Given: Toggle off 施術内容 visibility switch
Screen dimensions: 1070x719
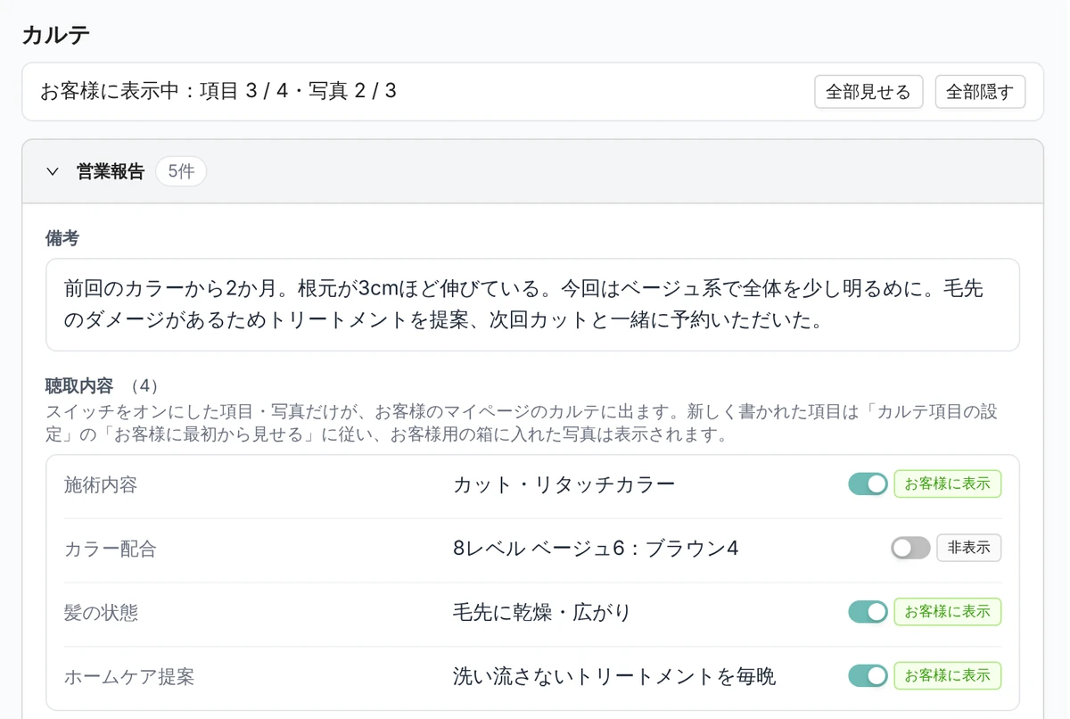Looking at the screenshot, I should coord(868,483).
